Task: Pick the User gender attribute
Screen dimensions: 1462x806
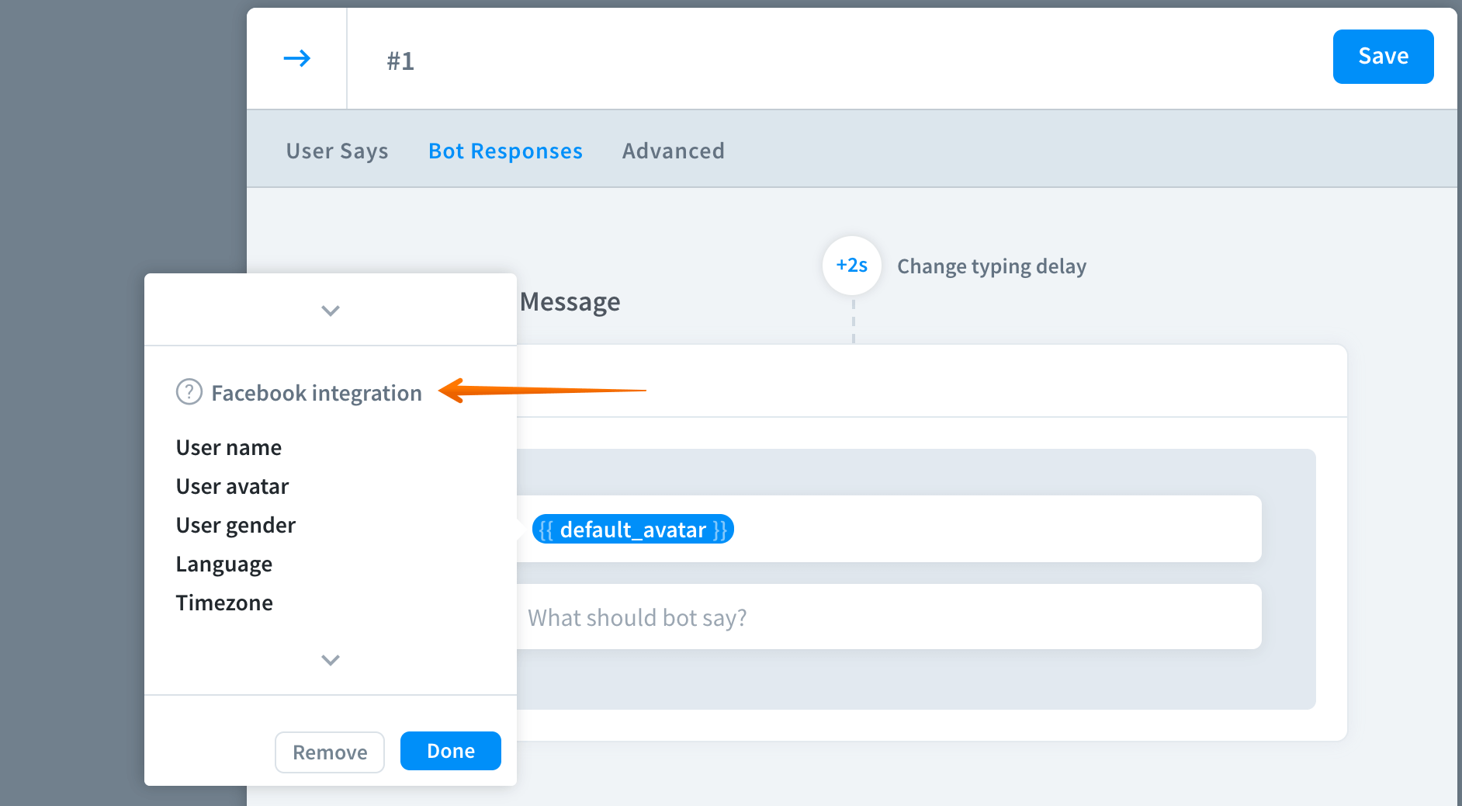Action: (x=235, y=525)
